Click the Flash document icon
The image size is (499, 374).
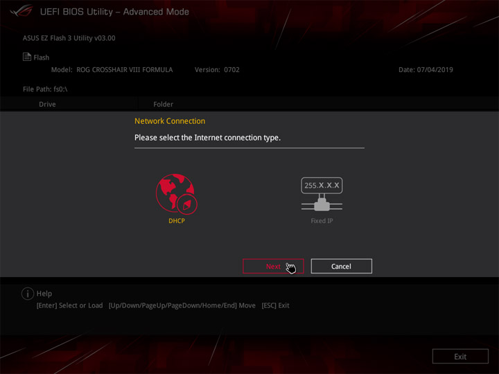(x=27, y=57)
